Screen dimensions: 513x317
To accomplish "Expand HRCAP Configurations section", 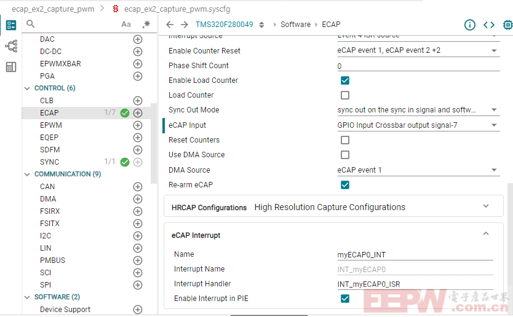I will click(486, 206).
